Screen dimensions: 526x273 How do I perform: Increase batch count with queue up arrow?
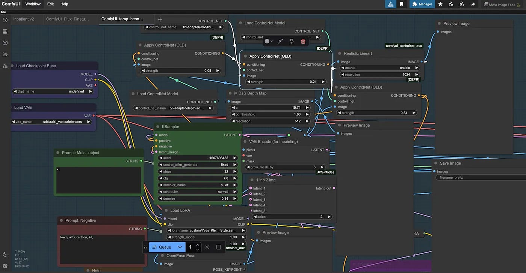[198, 245]
